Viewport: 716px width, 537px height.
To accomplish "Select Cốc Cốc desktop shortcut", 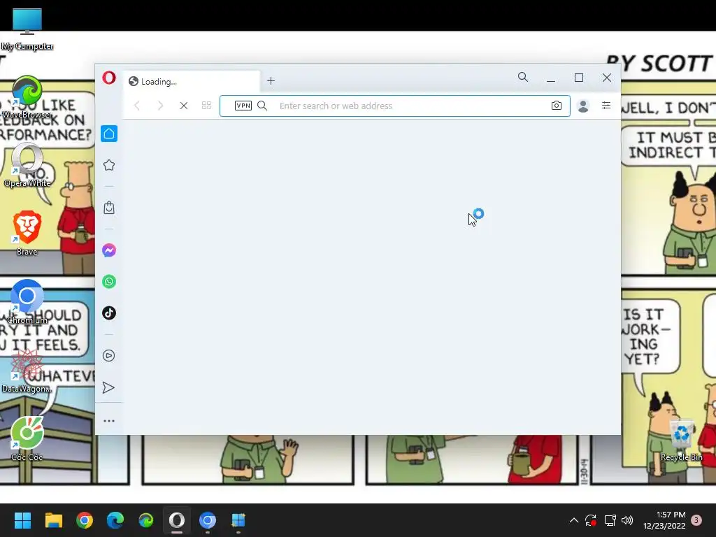I will pos(27,439).
